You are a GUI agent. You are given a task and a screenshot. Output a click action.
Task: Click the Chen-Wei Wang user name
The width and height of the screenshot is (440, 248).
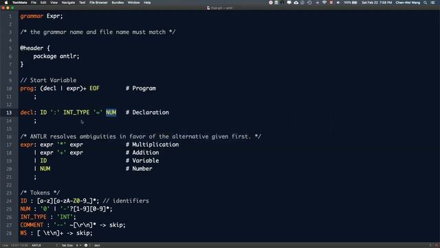tap(408, 3)
